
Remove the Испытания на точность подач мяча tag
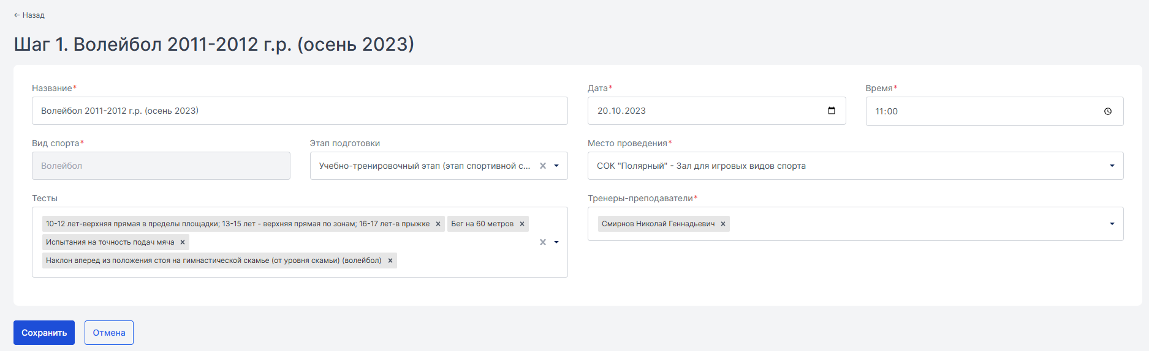(x=183, y=242)
